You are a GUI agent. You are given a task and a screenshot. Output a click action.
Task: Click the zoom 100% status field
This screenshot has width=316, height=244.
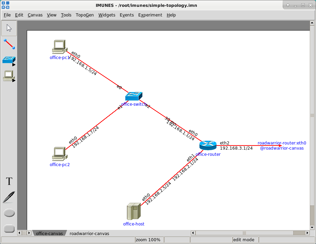(x=149, y=240)
